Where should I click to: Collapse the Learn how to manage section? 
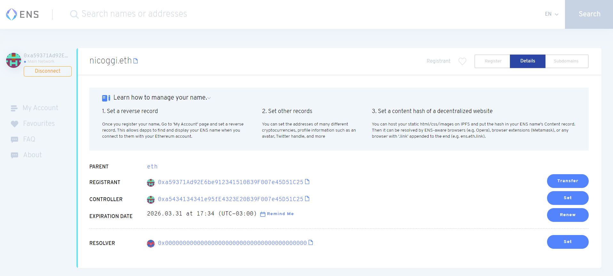(x=209, y=98)
